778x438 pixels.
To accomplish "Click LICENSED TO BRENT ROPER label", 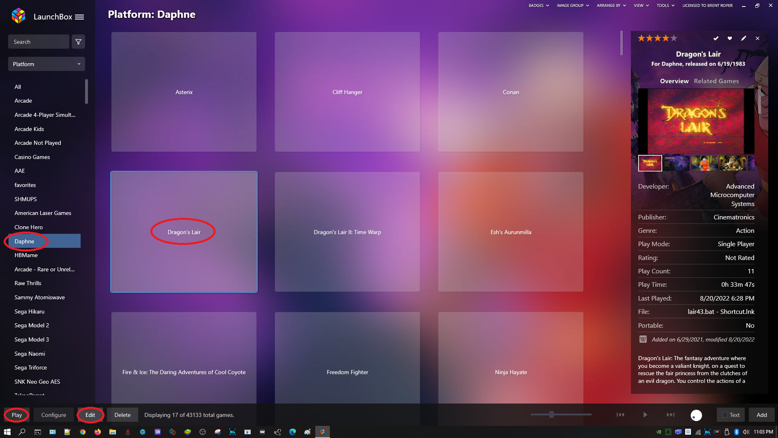I will pos(707,6).
